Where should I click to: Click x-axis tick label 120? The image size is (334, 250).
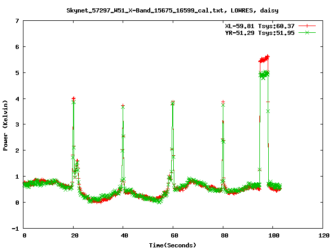pyautogui.click(x=324, y=235)
